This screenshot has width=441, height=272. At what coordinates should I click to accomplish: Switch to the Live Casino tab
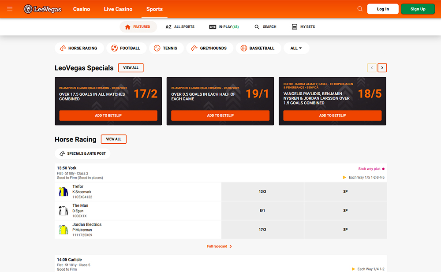(118, 9)
